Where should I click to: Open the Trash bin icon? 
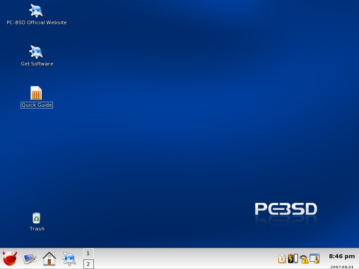click(36, 218)
